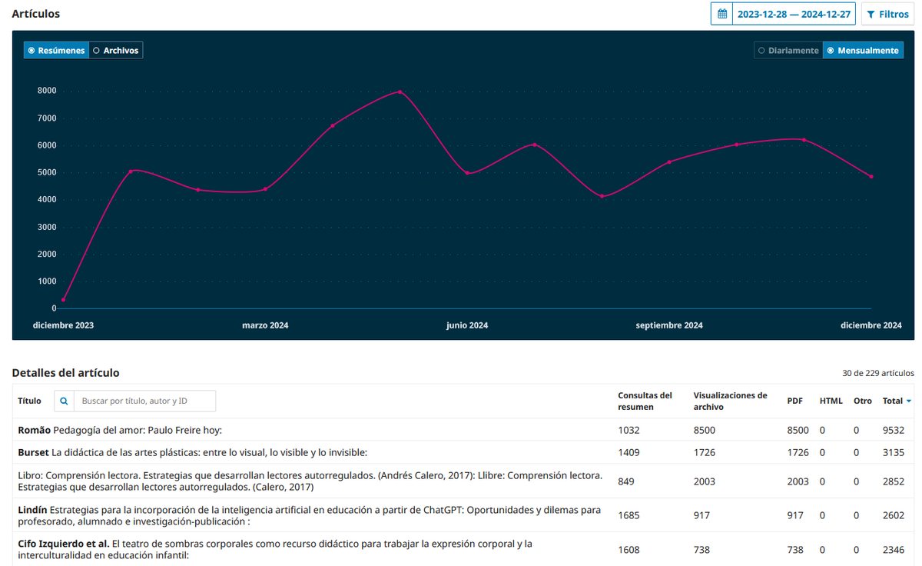Click the Cifo Izquierdo et al. article title
Image resolution: width=922 pixels, height=566 pixels.
click(275, 549)
